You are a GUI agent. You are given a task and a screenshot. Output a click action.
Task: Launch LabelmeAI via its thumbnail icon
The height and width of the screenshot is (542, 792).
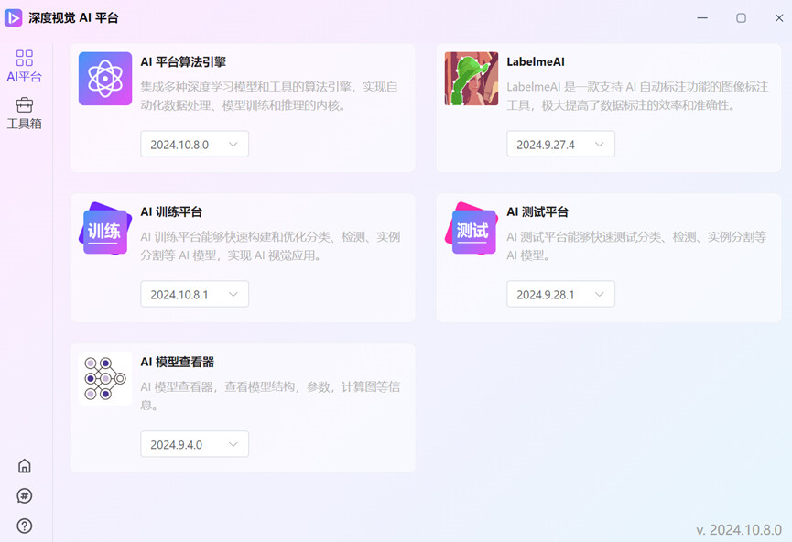coord(472,79)
